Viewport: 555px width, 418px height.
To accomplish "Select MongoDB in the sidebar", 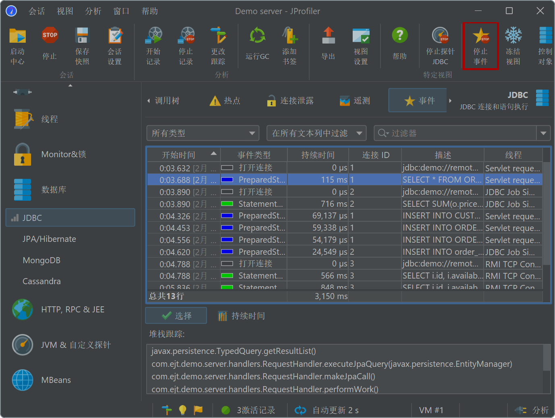I will [42, 260].
